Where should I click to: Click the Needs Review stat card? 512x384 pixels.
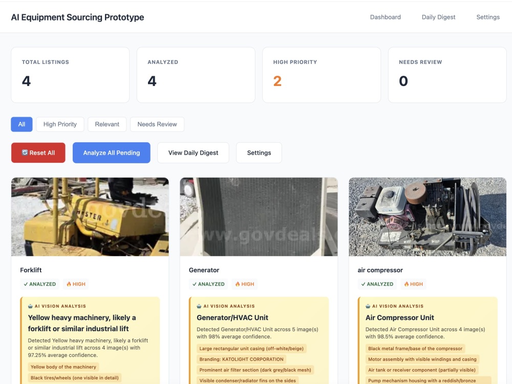click(x=447, y=75)
